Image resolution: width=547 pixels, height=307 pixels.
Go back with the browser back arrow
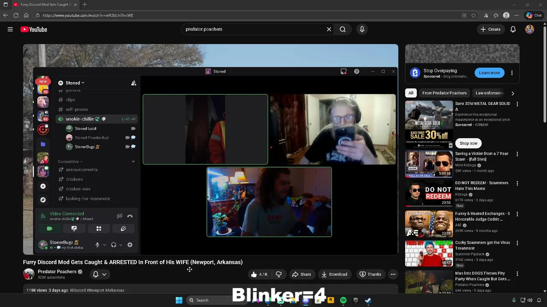6,15
